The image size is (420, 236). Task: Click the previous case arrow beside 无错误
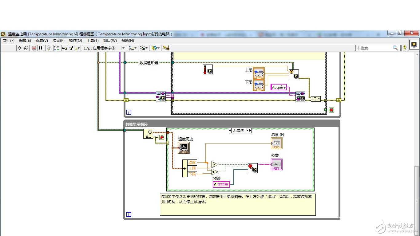230,131
